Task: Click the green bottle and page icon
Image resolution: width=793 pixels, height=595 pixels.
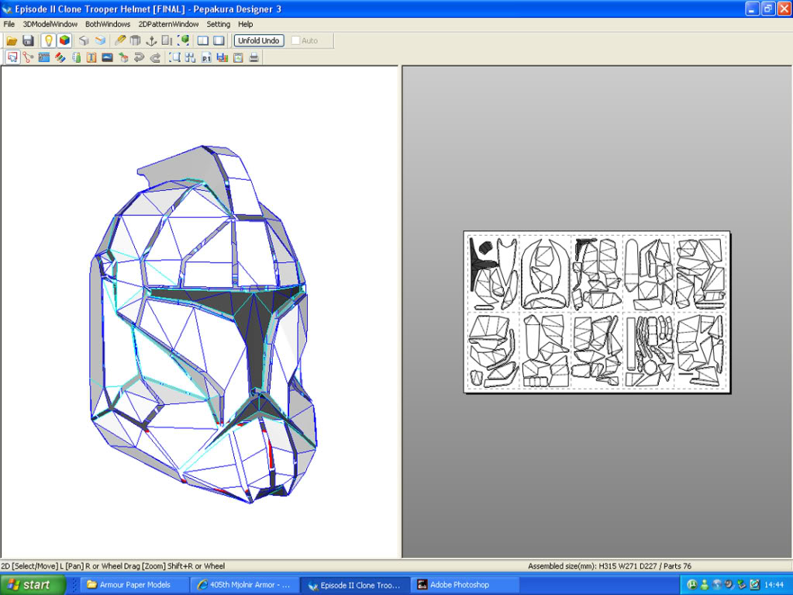Action: (77, 57)
